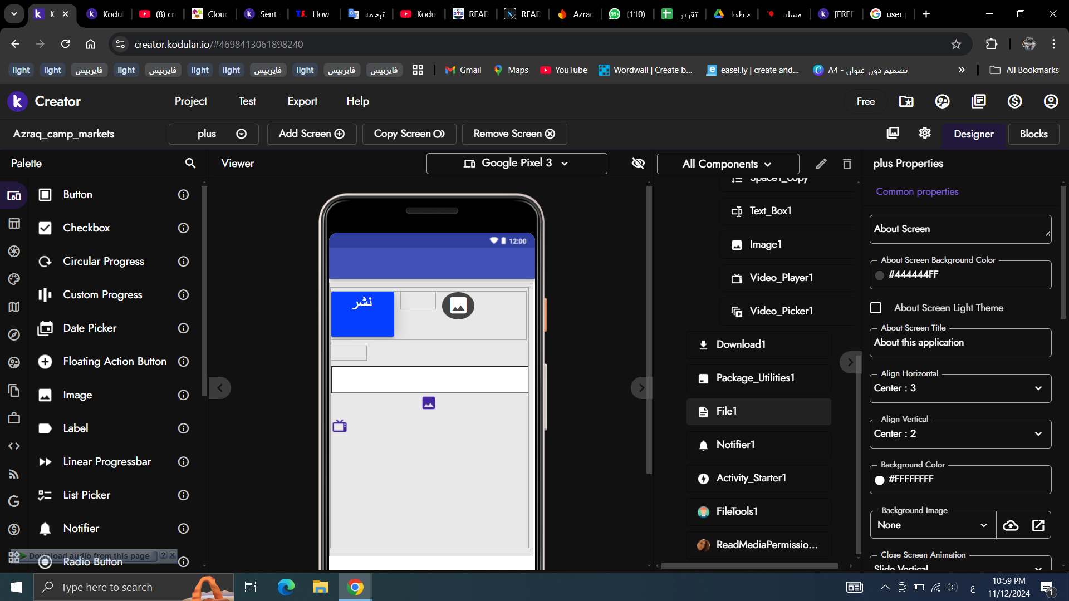Viewport: 1069px width, 601px height.
Task: Click the delete component trash icon
Action: [847, 164]
